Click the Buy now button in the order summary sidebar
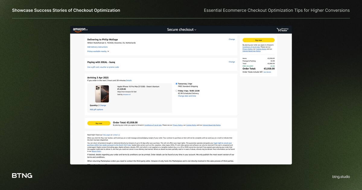This screenshot has height=190, width=362. 259,40
